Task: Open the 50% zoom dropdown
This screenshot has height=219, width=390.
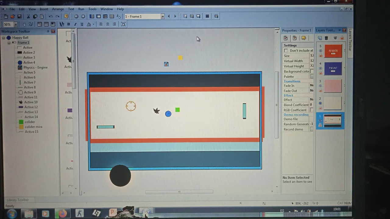Action: pyautogui.click(x=15, y=24)
